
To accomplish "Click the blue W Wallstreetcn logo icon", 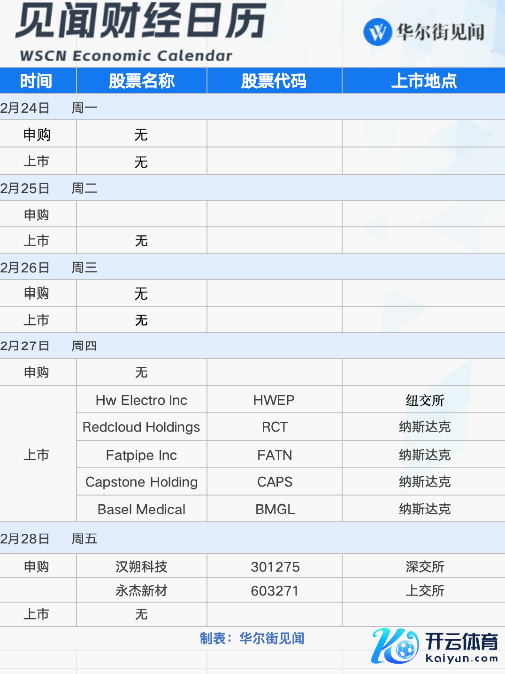I will coord(377,32).
